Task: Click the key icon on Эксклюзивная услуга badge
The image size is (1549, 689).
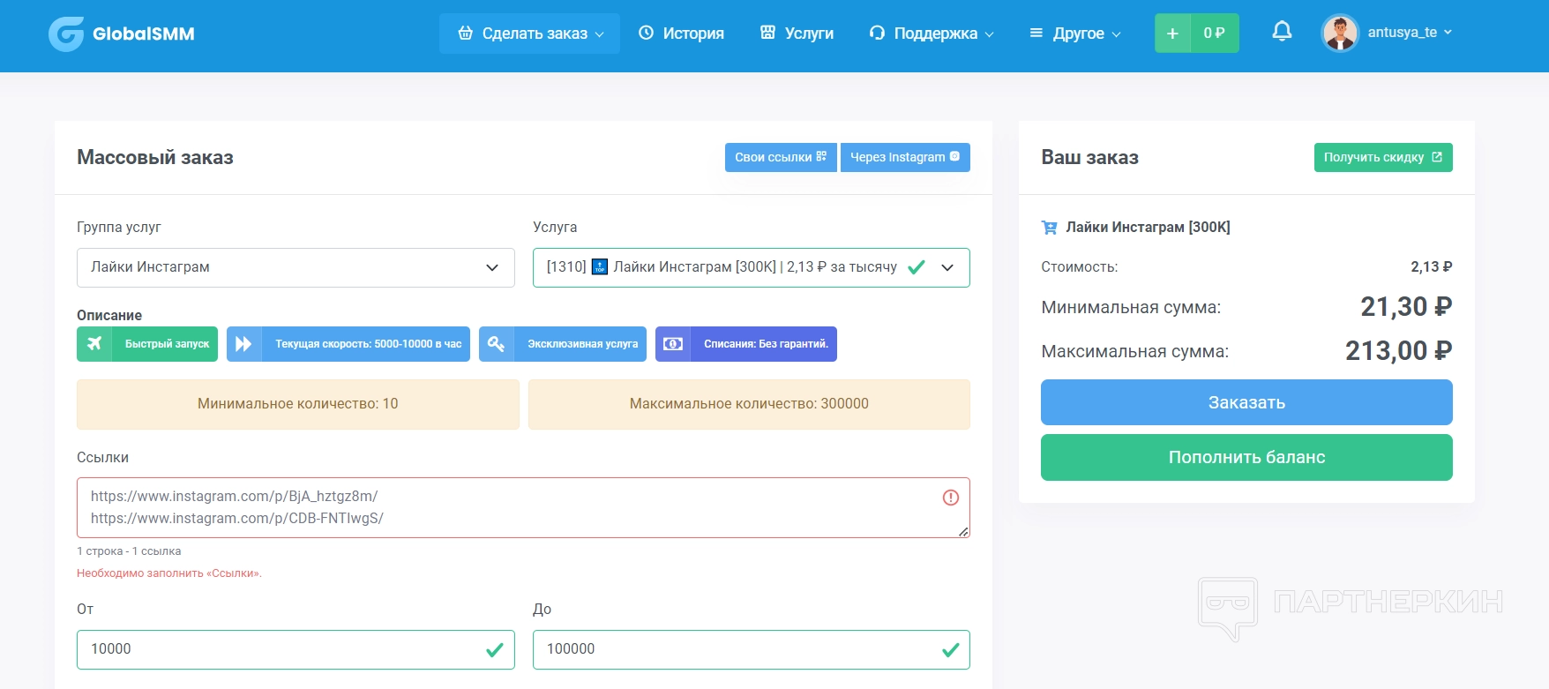Action: 497,344
